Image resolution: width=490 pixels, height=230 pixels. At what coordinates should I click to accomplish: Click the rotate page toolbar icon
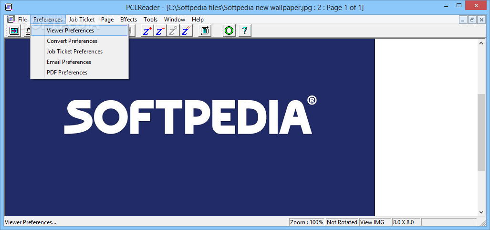[205, 31]
